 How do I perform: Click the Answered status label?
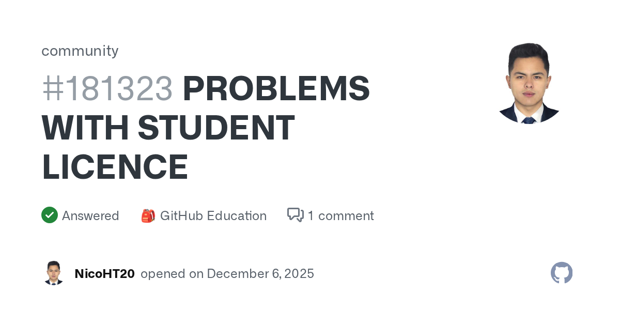click(90, 215)
